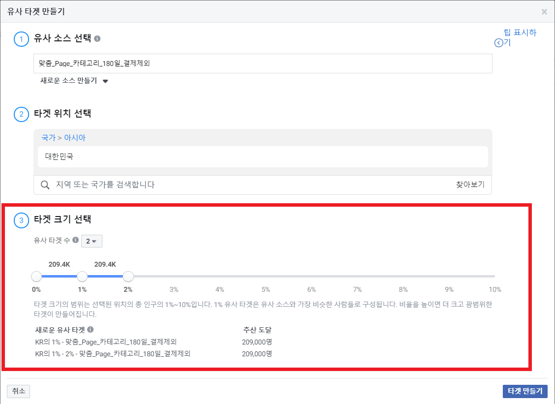This screenshot has height=404, width=555.
Task: Click step 1 heading 유사 소스 선택
Action: point(62,38)
